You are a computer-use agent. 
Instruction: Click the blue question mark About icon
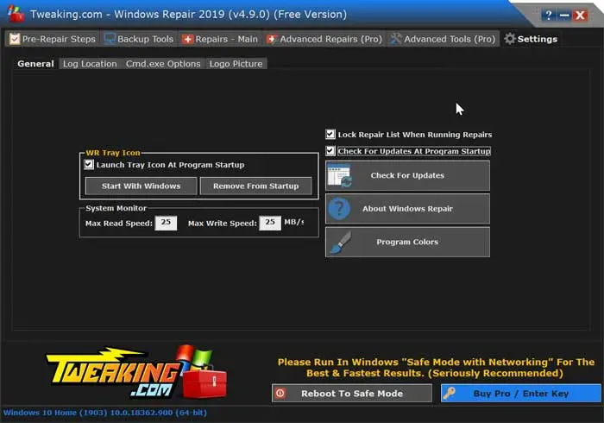[339, 209]
